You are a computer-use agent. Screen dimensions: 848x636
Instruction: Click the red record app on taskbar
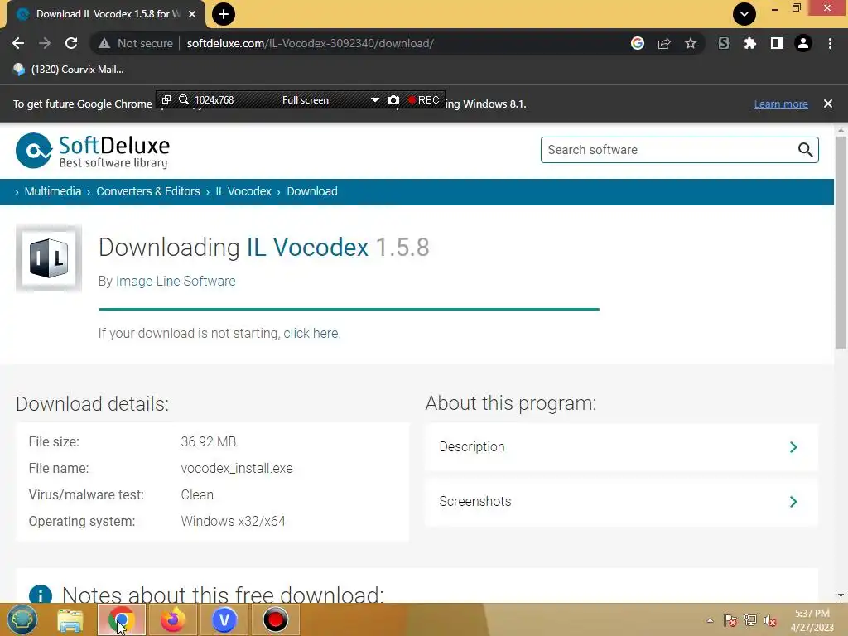[x=275, y=619]
